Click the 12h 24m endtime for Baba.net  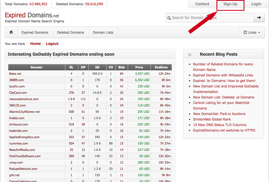pos(164,74)
